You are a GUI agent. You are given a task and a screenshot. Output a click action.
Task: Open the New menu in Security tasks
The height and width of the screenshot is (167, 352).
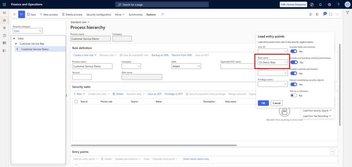click(79, 94)
